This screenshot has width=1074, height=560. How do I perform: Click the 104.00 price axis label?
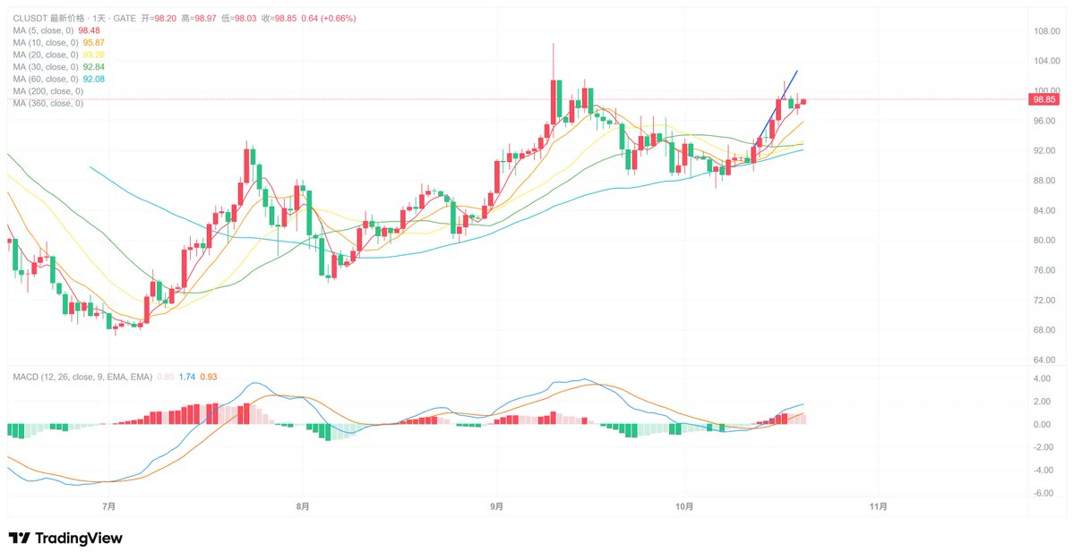point(1046,61)
